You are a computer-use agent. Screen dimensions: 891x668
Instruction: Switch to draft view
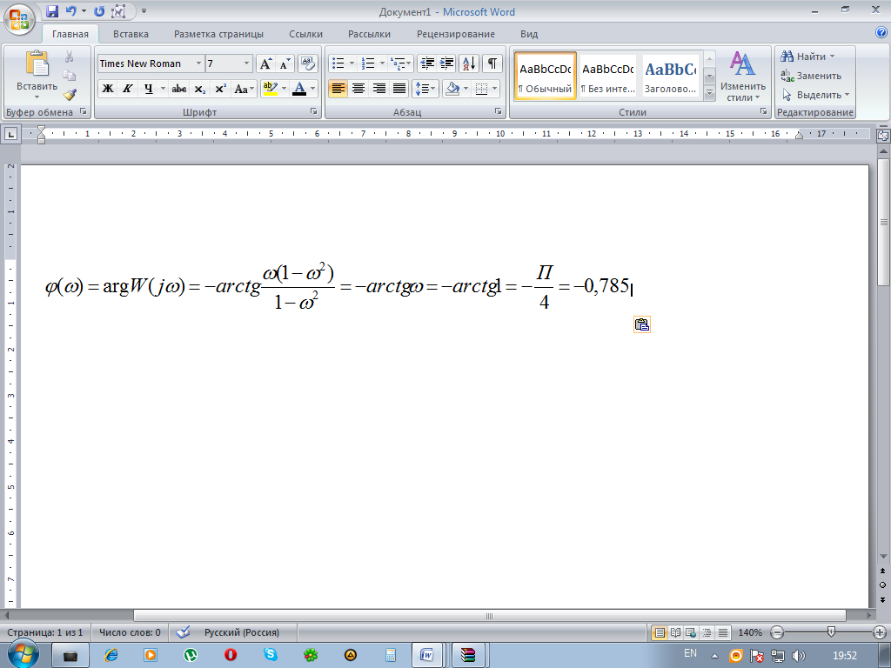723,632
